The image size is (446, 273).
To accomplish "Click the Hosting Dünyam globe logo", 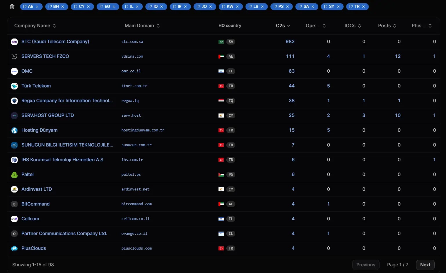I will tap(14, 130).
